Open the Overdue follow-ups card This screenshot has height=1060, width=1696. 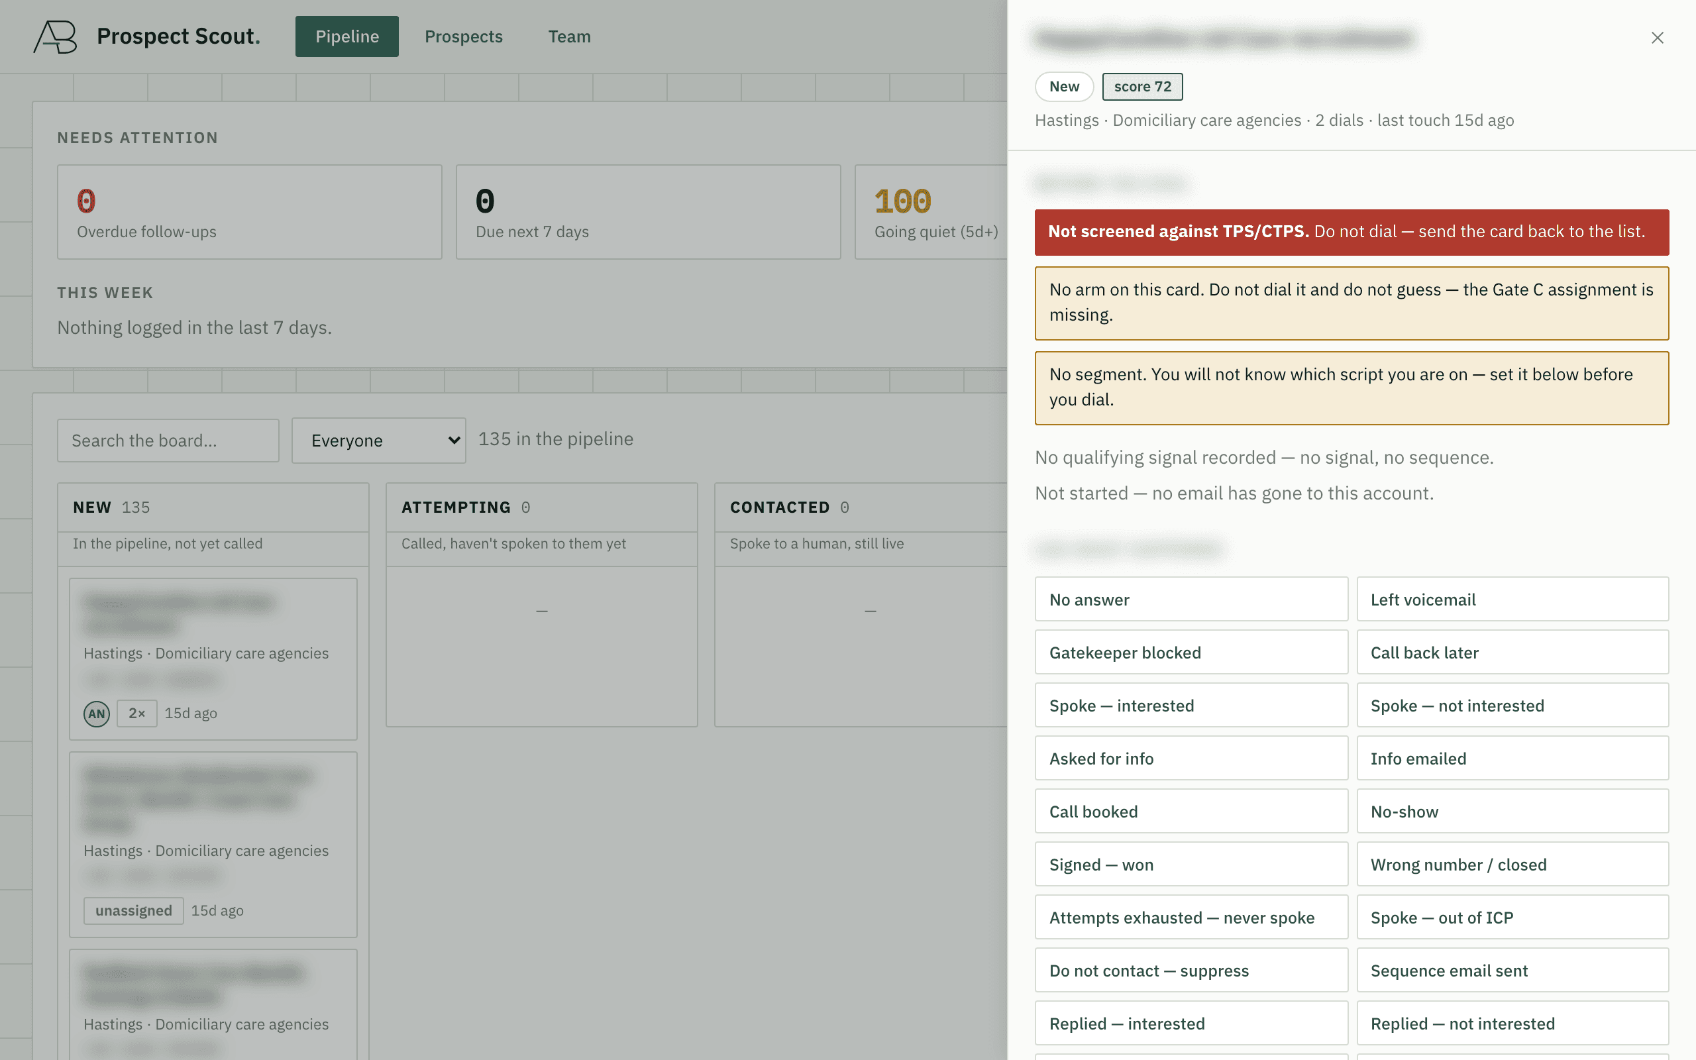pyautogui.click(x=250, y=212)
